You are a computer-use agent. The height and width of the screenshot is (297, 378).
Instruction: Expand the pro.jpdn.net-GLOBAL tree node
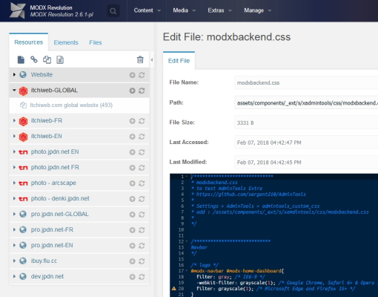tap(14, 214)
